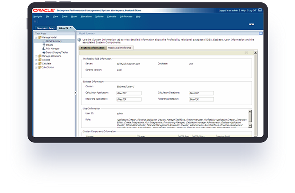This screenshot has height=193, width=295.
Task: Select Stages in the task tree
Action: point(50,45)
